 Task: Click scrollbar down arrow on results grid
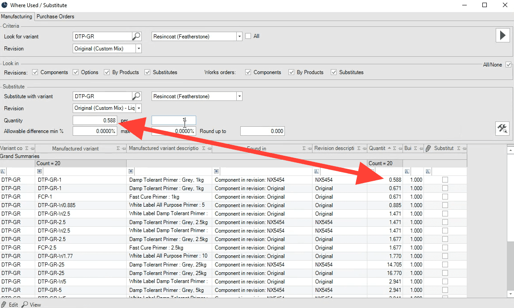[x=510, y=294]
